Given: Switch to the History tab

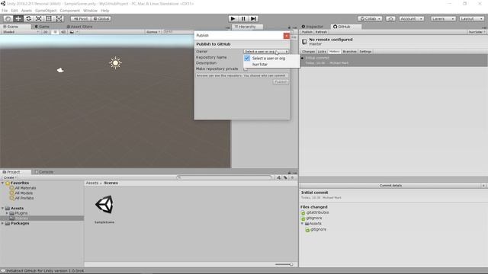Looking at the screenshot, I should click(335, 52).
